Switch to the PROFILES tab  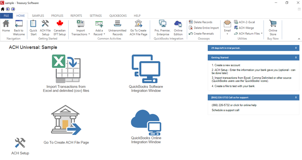point(57,16)
